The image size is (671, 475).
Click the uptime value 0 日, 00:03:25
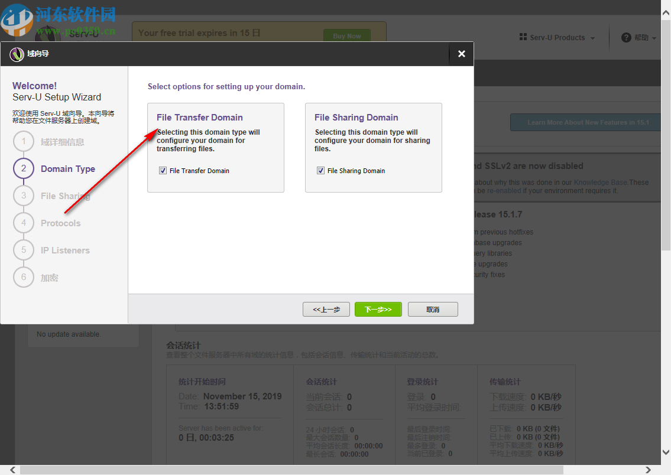[206, 438]
